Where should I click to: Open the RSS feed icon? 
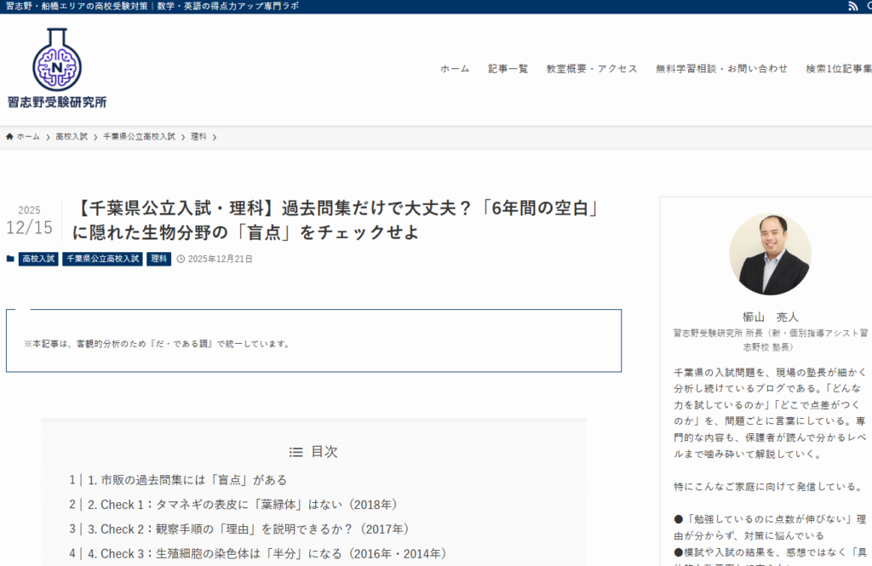click(853, 7)
